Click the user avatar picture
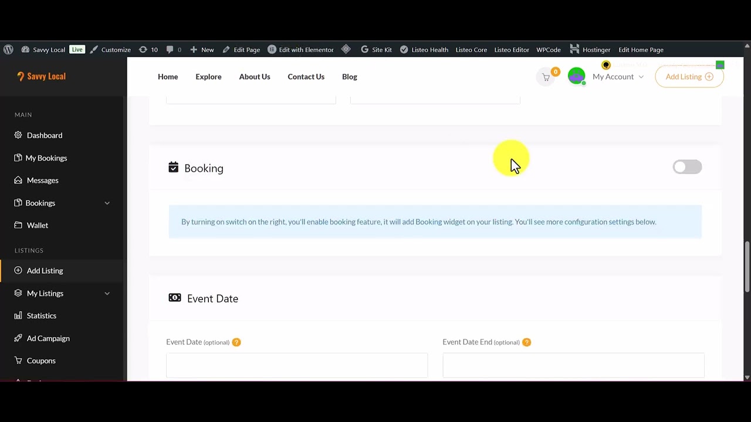This screenshot has height=422, width=751. pos(577,76)
